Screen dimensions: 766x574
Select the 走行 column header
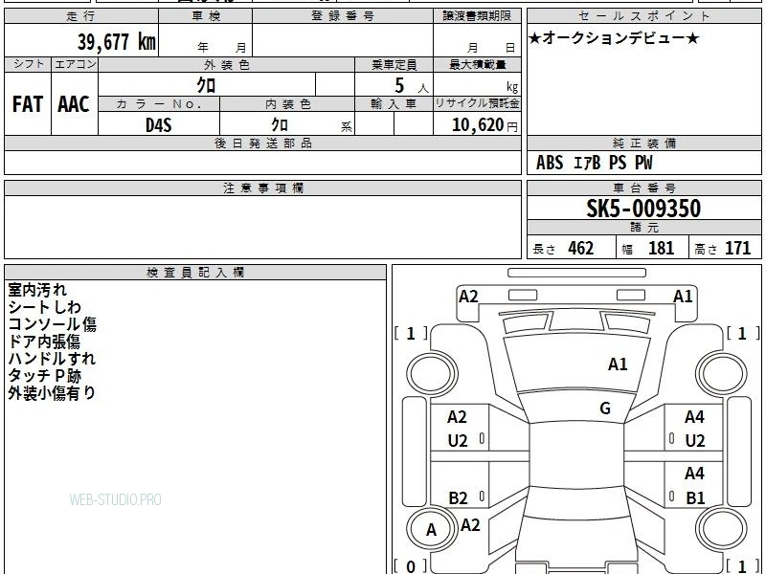(81, 16)
